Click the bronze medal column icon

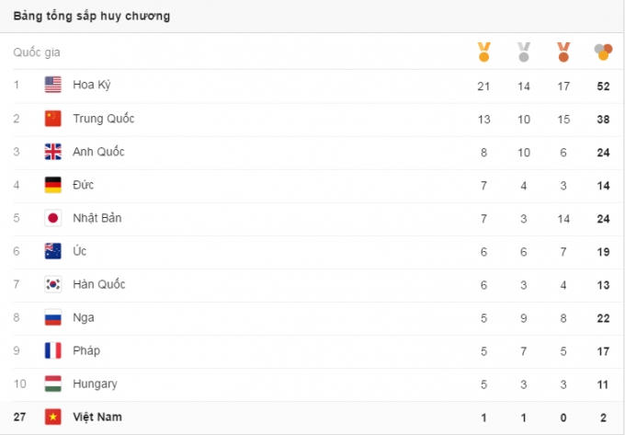[x=563, y=52]
